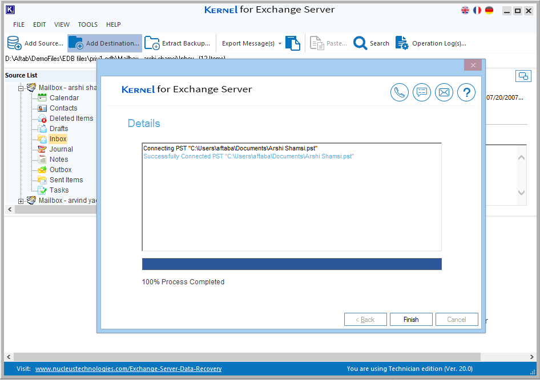540x380 pixels.
Task: Click the Deleted Items icon in the tree
Action: click(42, 119)
